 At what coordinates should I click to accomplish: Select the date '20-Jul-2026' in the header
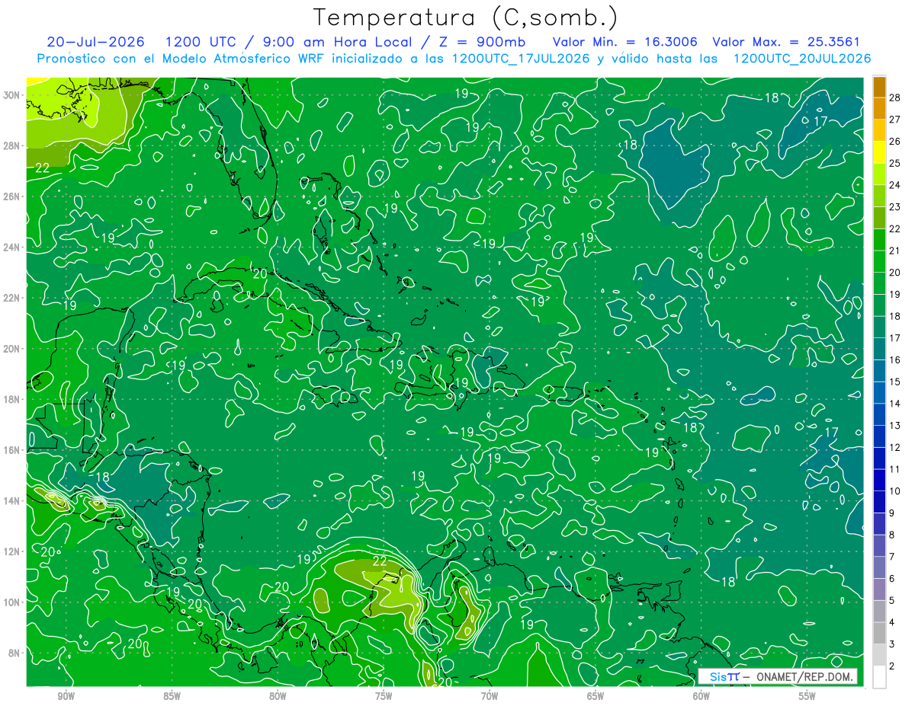tap(95, 42)
